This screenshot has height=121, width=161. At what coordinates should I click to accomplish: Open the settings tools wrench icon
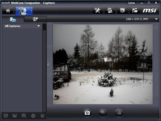[x=97, y=11]
